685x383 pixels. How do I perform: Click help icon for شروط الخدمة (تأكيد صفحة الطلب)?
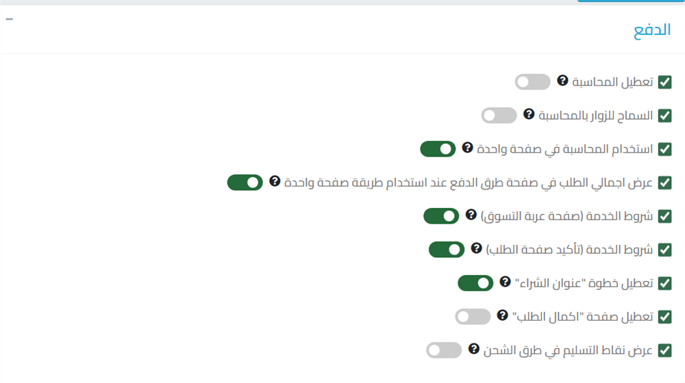[477, 248]
